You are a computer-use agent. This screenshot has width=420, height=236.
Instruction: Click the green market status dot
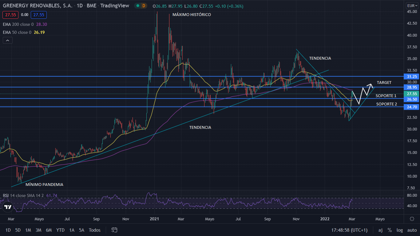point(137,6)
